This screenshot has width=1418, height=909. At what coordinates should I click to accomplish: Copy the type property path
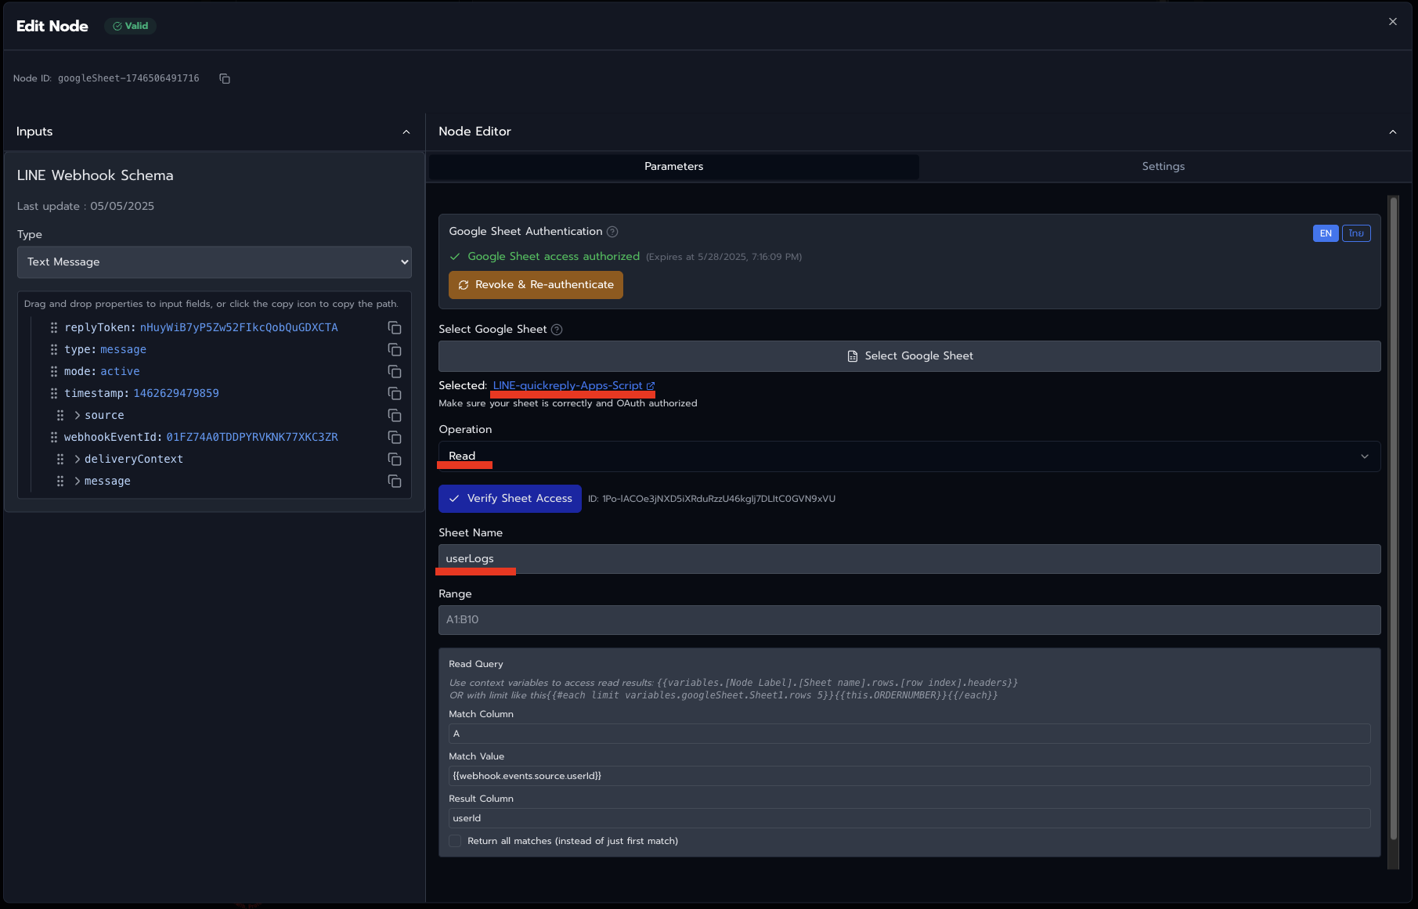[395, 350]
